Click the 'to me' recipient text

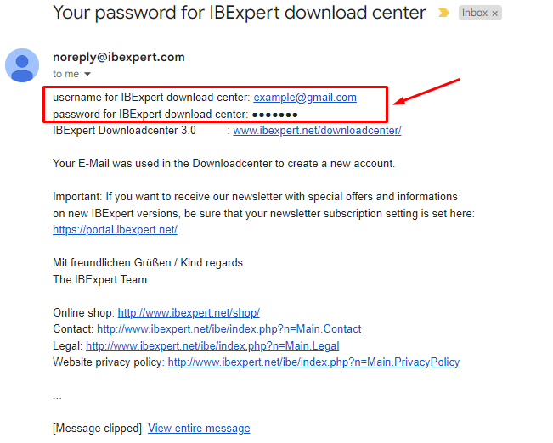click(x=66, y=74)
